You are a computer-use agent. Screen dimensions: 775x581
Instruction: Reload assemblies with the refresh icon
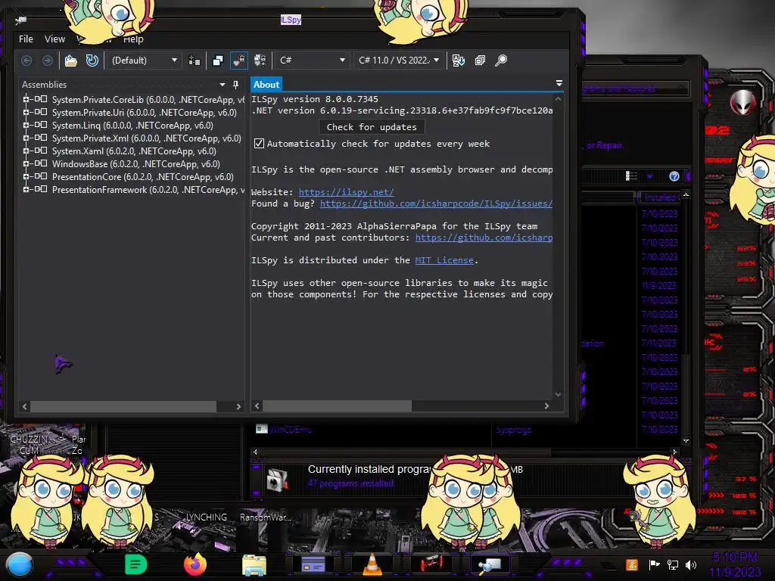point(92,61)
